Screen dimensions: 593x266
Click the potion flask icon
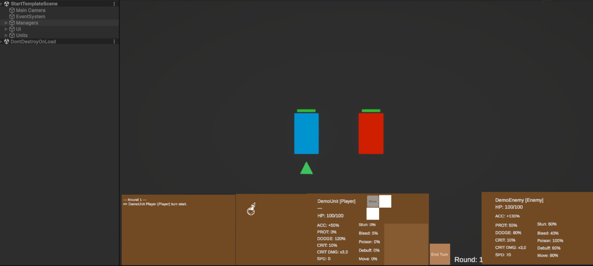pos(251,209)
